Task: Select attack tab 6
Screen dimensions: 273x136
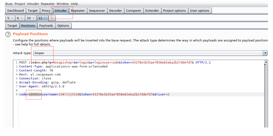Action: click(18, 18)
